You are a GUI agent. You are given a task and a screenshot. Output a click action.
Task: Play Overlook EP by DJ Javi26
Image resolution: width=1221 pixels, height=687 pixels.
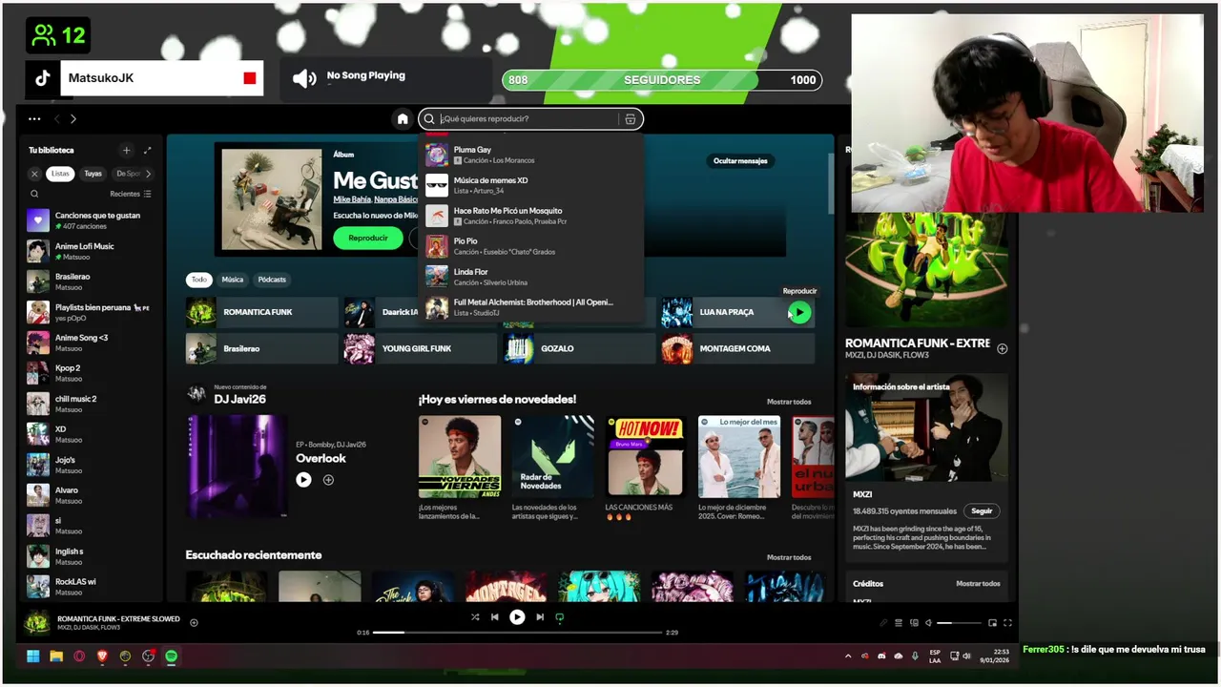303,480
